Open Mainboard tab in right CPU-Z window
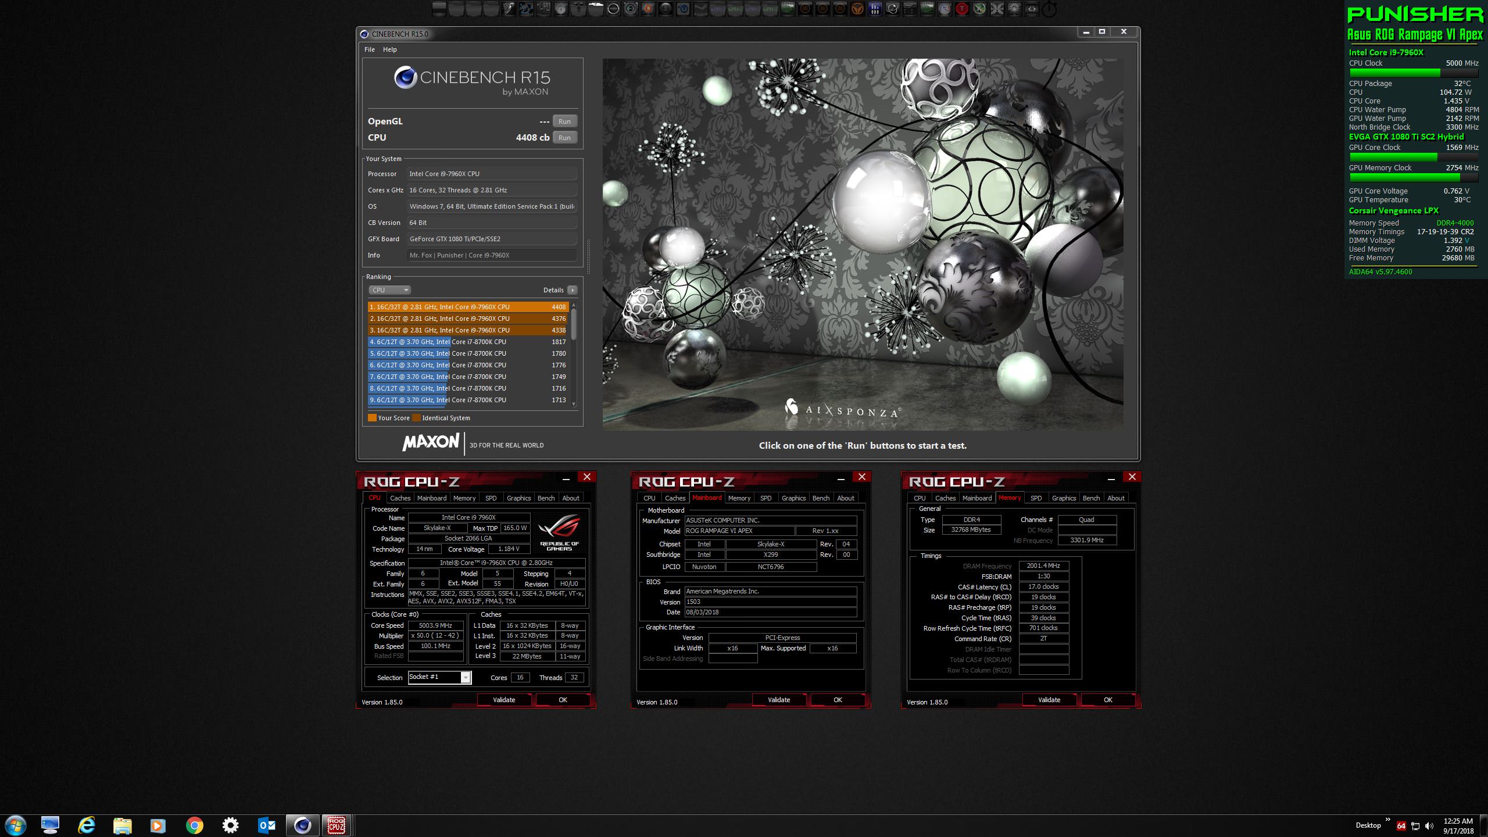Viewport: 1488px width, 837px height. tap(977, 498)
